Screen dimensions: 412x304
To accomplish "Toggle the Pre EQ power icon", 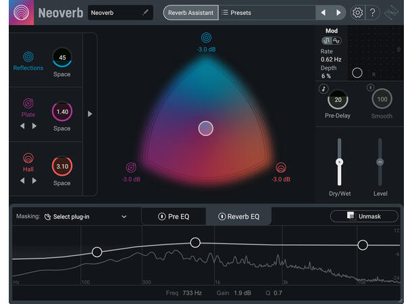I will [161, 216].
